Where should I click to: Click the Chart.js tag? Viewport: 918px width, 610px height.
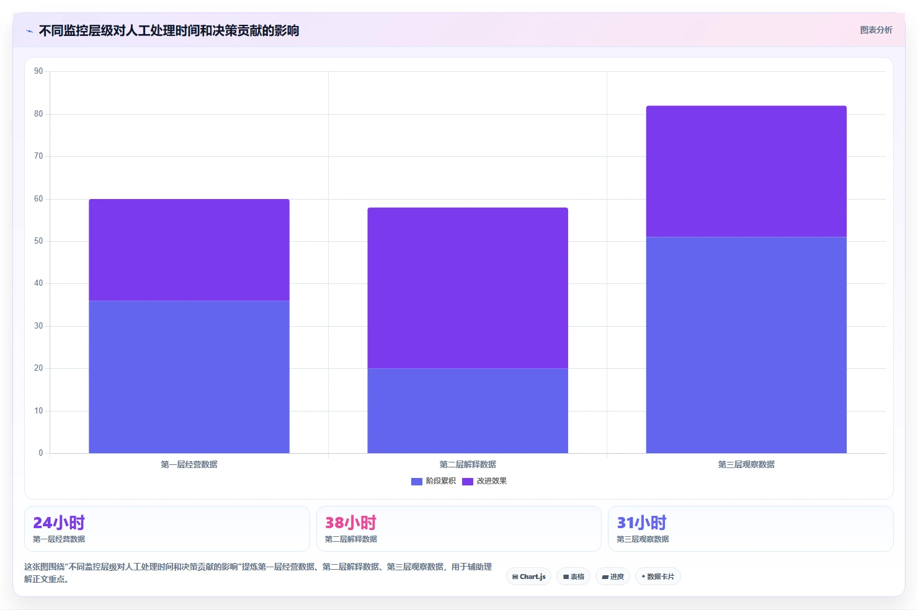tap(528, 577)
